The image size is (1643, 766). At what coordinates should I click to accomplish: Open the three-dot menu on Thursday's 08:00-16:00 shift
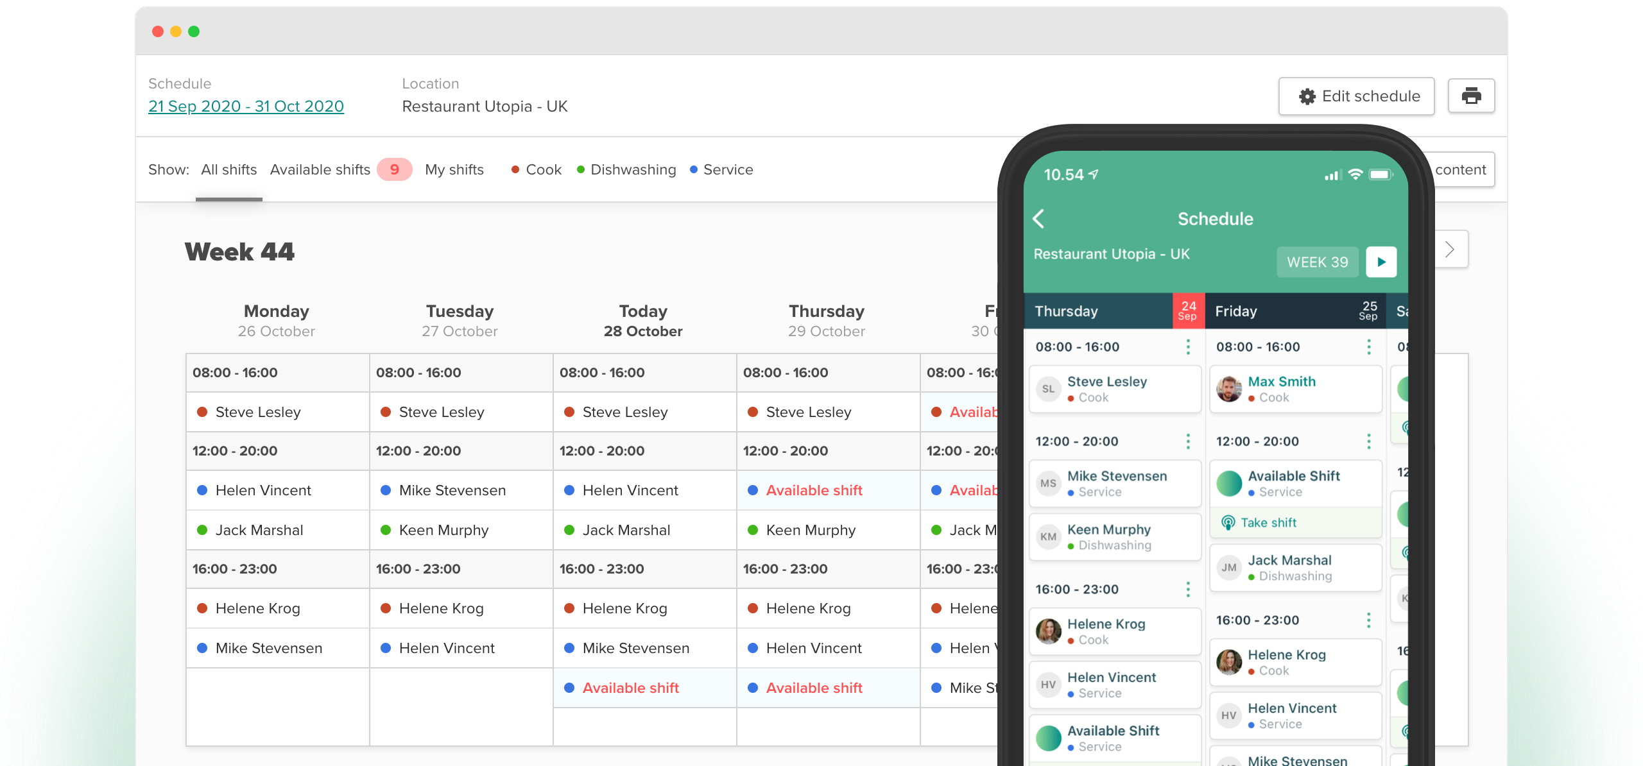tap(1189, 347)
